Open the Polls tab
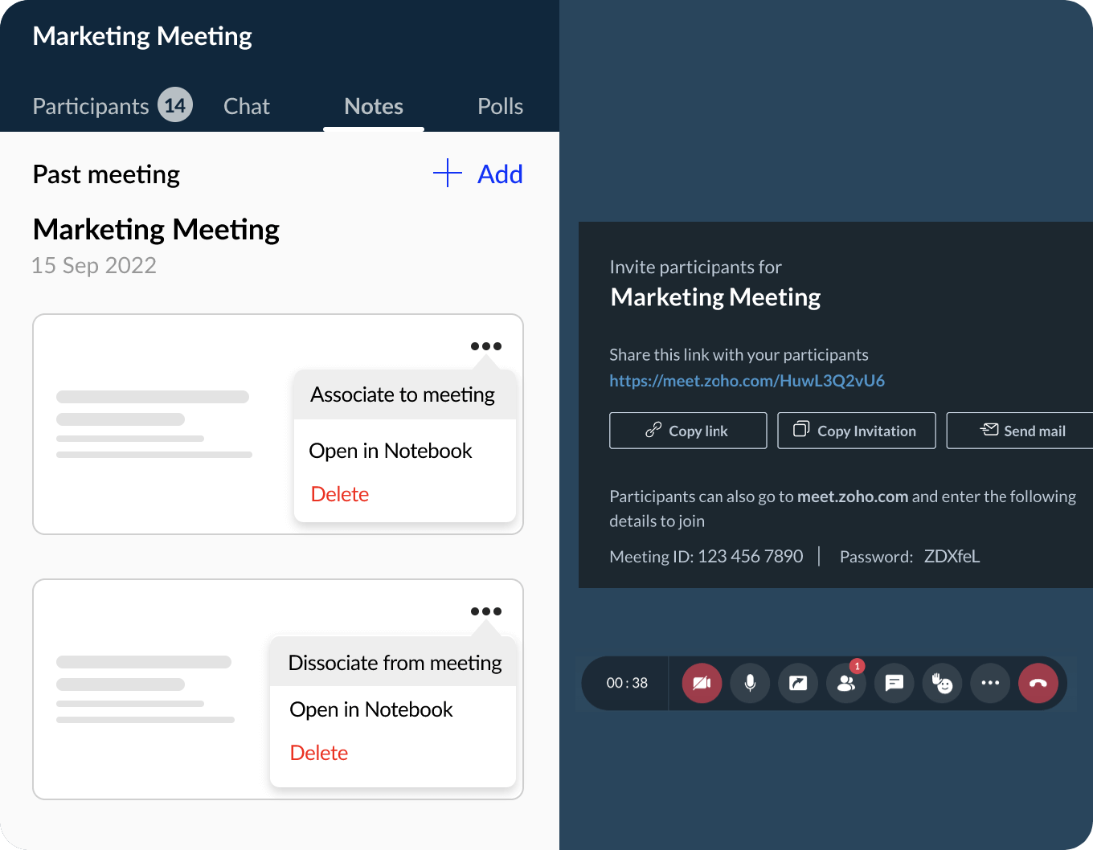Screen dimensions: 1093x850 coord(500,106)
